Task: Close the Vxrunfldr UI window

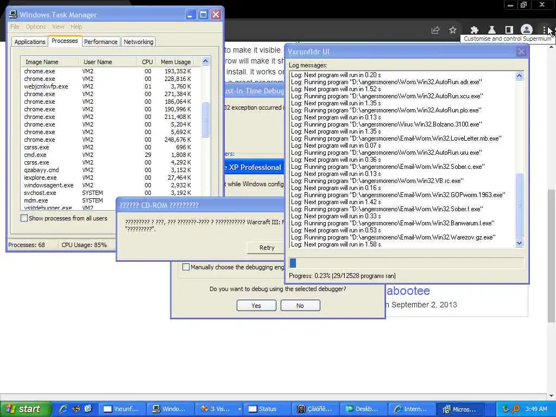Action: pos(521,52)
